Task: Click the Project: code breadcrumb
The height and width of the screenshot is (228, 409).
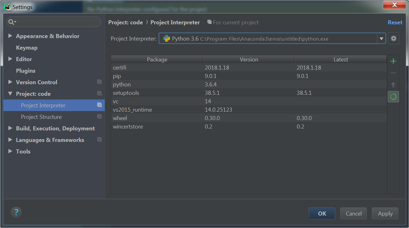Action: (125, 22)
